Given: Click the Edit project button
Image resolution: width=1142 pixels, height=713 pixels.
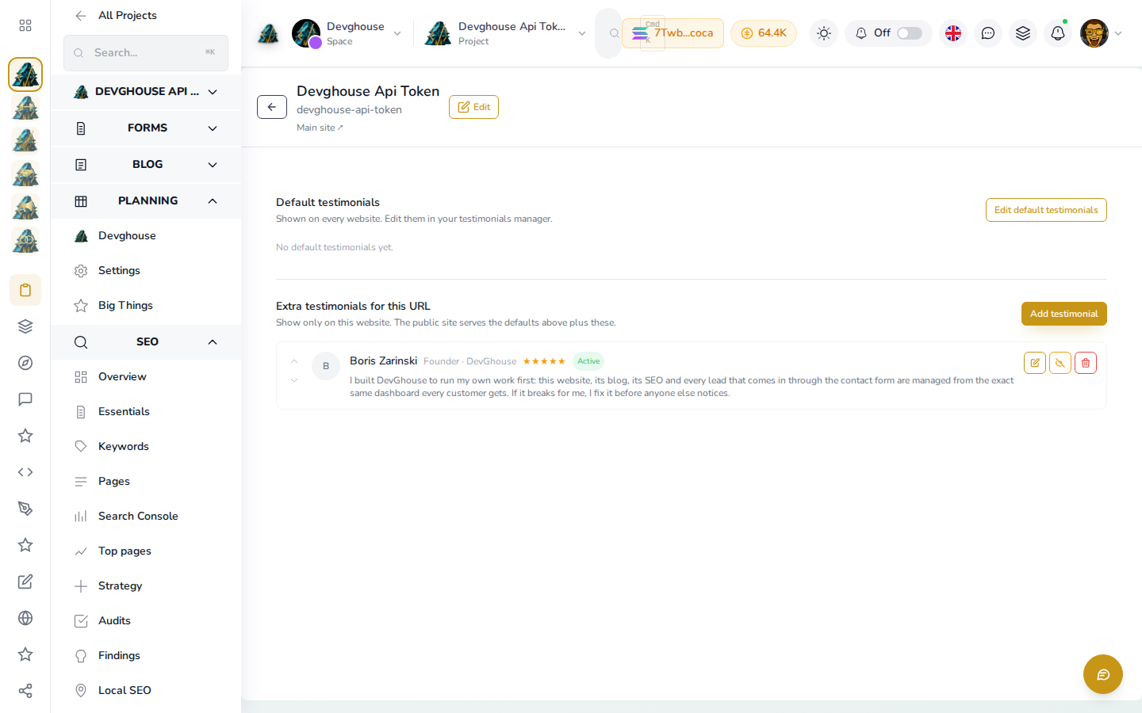Looking at the screenshot, I should pyautogui.click(x=473, y=107).
